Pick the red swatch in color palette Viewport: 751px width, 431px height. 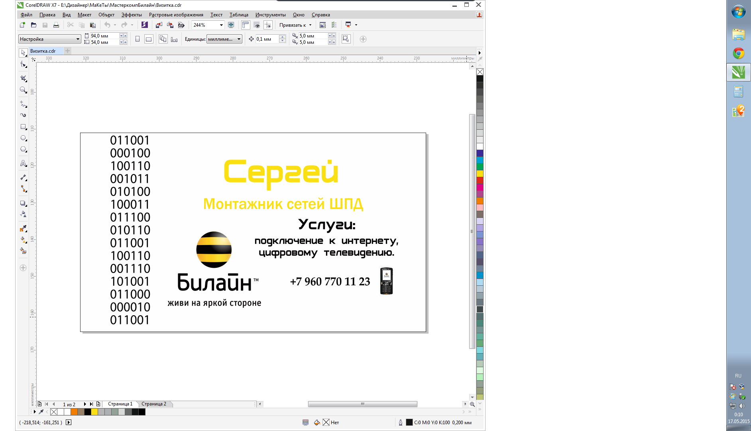(x=480, y=180)
